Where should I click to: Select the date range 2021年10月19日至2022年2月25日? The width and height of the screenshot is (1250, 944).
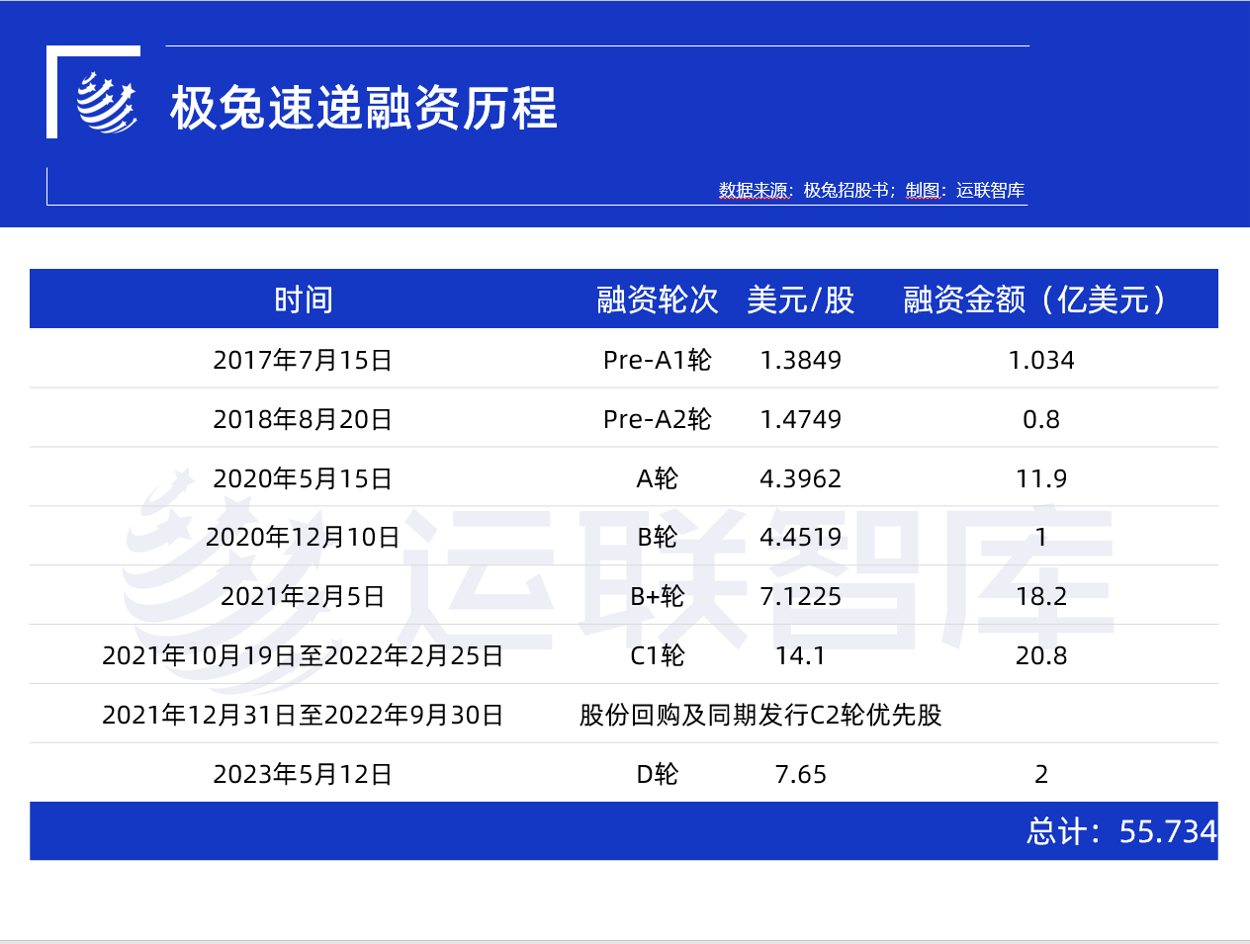tap(304, 655)
